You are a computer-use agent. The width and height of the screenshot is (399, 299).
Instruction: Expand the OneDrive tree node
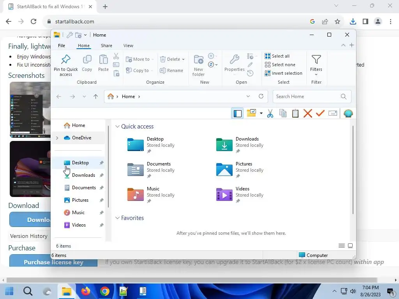pos(57,138)
